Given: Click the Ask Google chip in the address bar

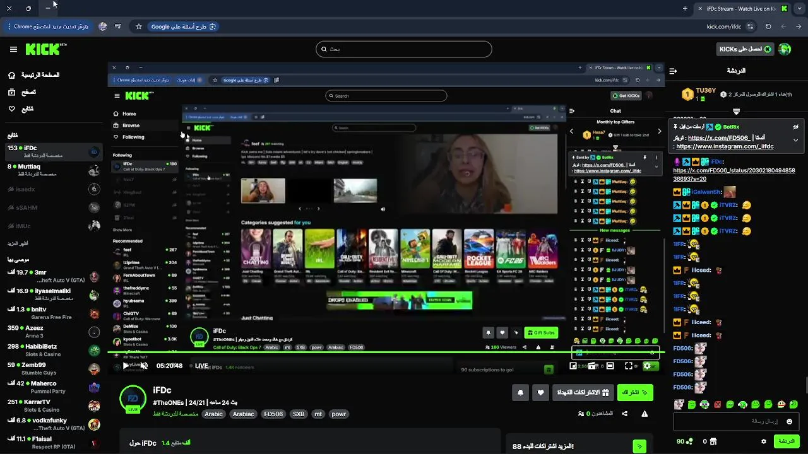Looking at the screenshot, I should click(x=184, y=26).
